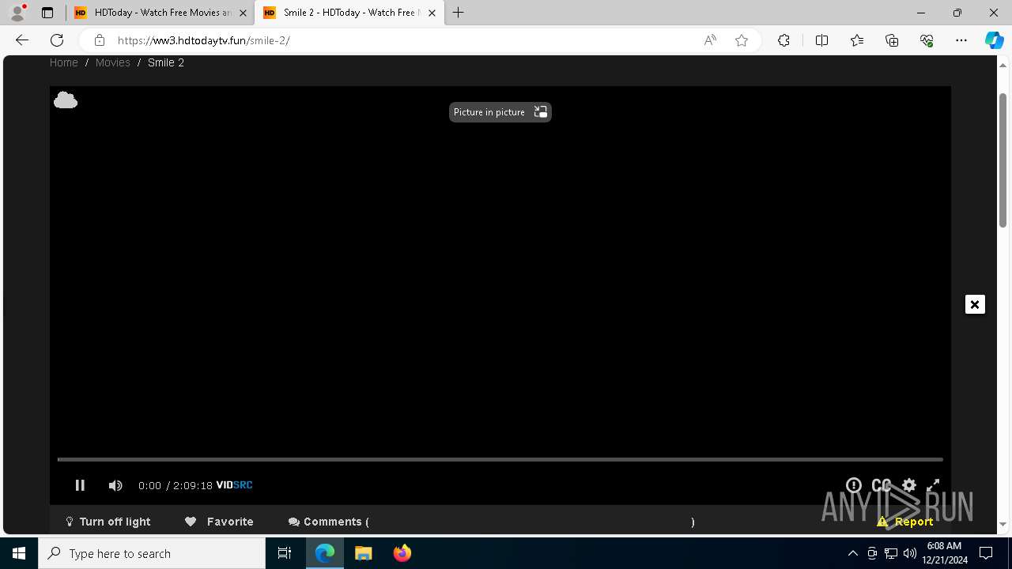The image size is (1012, 569).
Task: Open Windows Start menu
Action: (x=19, y=553)
